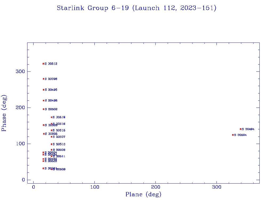Click the S 30512 satellite label

[51, 64]
